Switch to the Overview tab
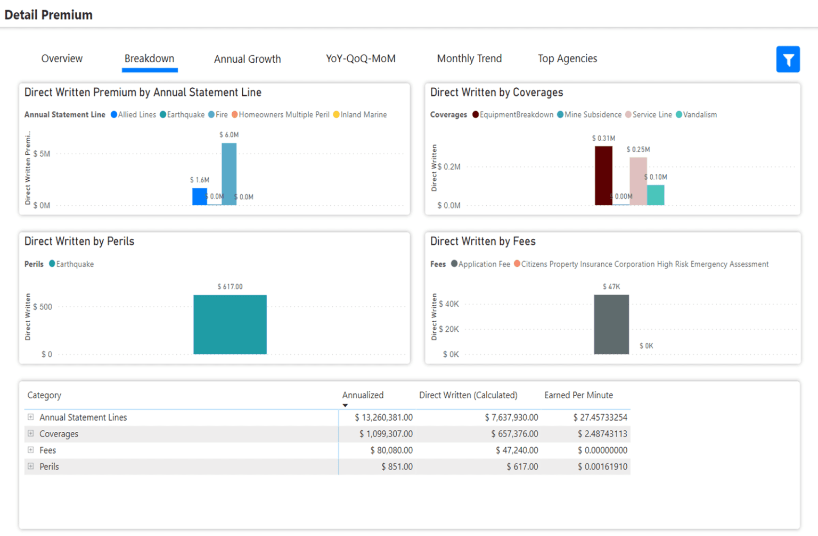This screenshot has height=536, width=818. click(x=62, y=58)
